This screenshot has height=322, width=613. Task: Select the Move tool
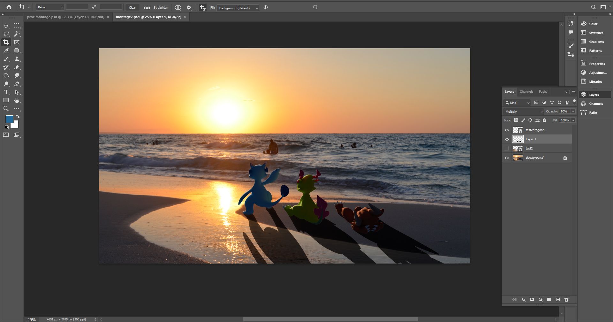click(x=6, y=26)
